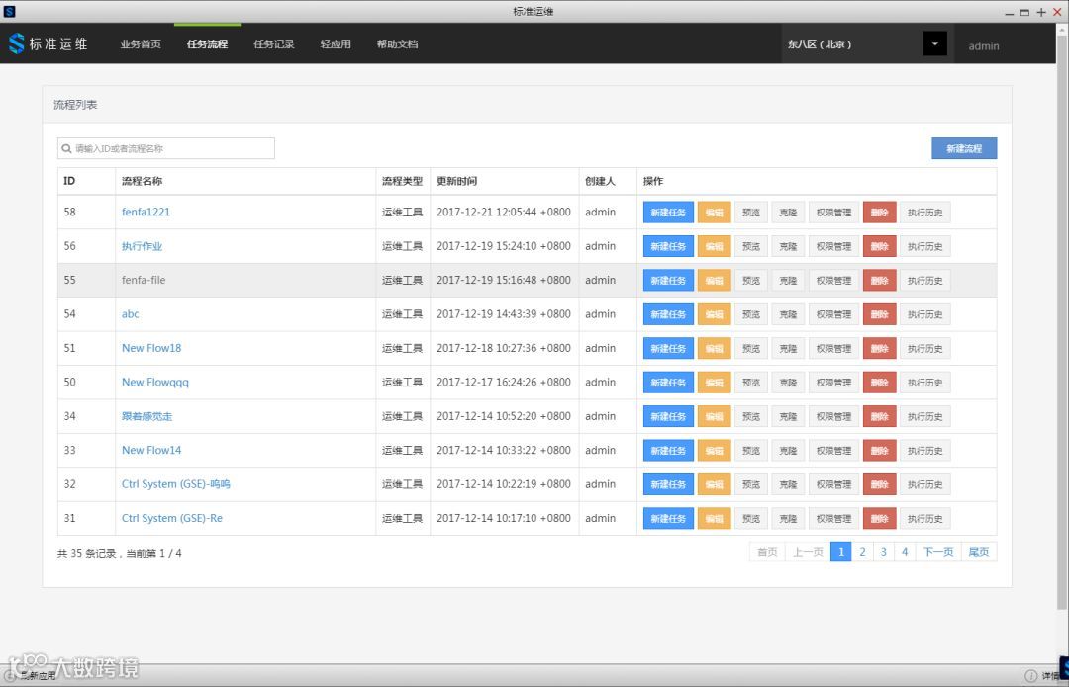Open the Ctrl System (GSE)-Re link
This screenshot has height=687, width=1069.
pos(172,518)
